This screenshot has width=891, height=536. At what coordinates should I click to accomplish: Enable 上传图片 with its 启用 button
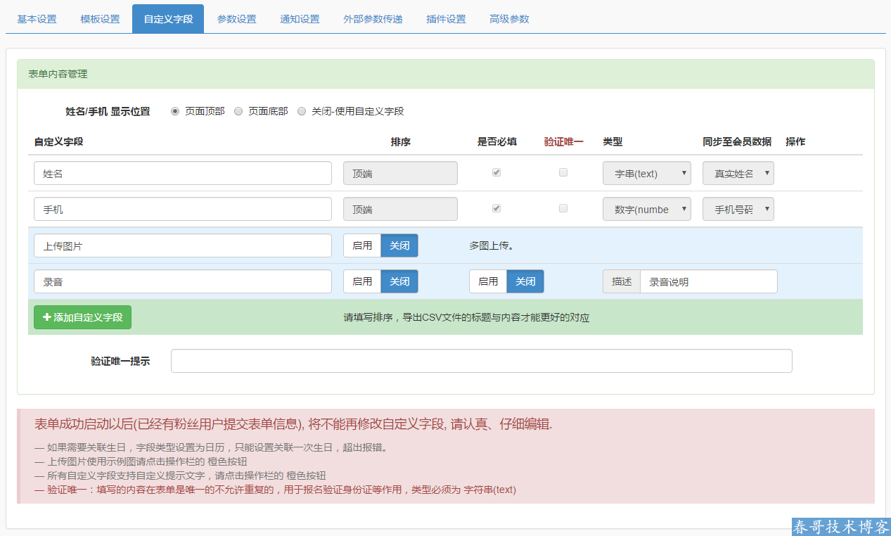click(362, 245)
